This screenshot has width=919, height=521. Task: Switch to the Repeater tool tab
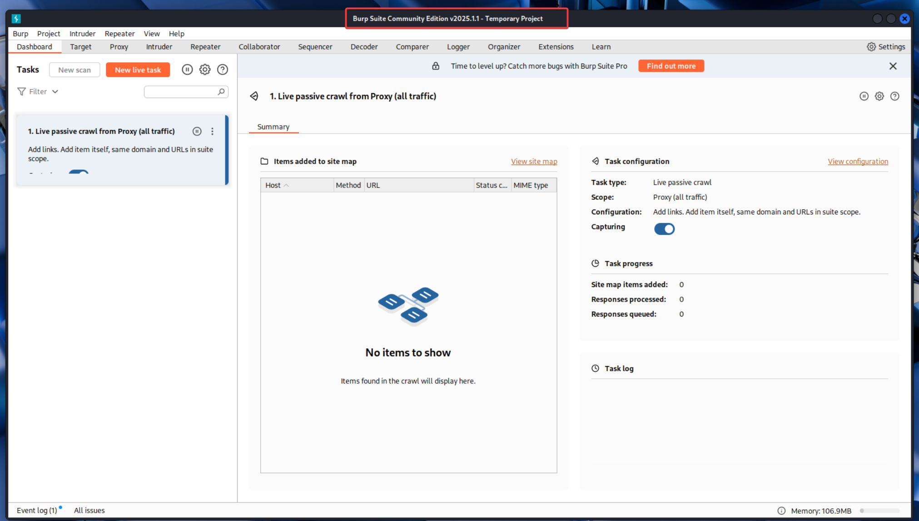[x=205, y=47]
